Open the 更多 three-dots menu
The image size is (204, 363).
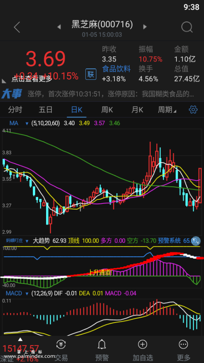click(x=184, y=344)
